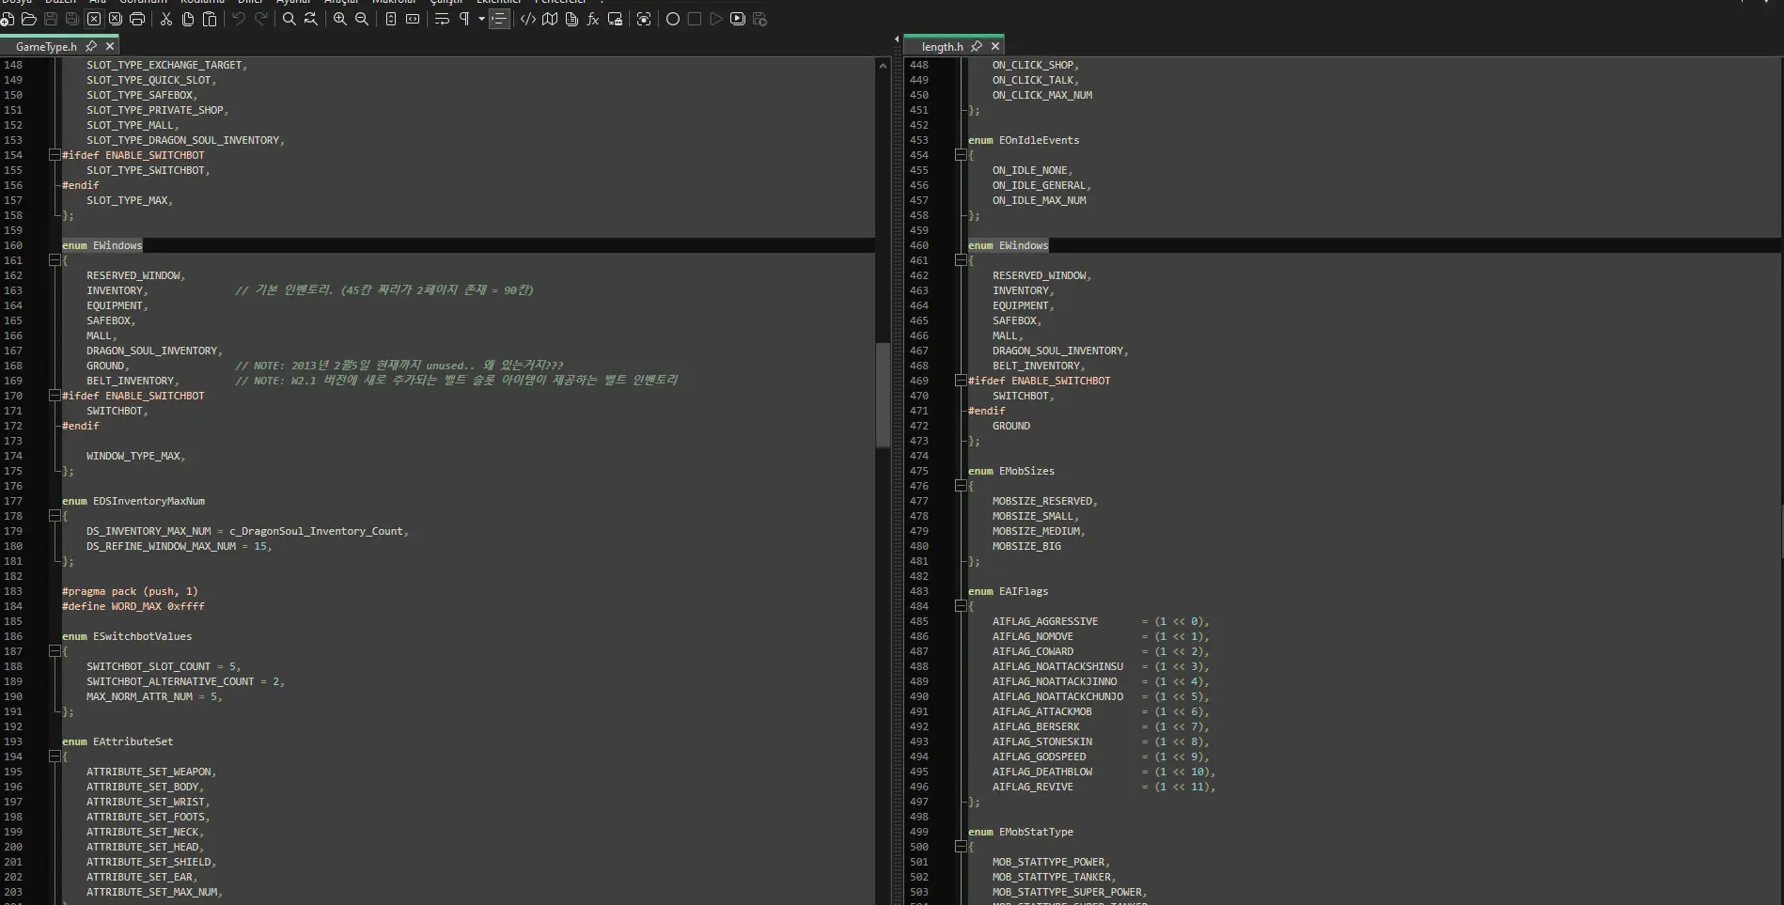Click the Cut scissors icon
The width and height of the screenshot is (1784, 905).
[166, 19]
